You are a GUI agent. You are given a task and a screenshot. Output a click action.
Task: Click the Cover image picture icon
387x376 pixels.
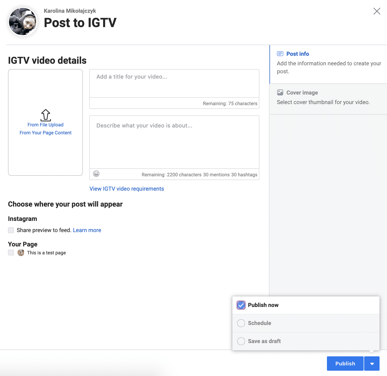280,92
